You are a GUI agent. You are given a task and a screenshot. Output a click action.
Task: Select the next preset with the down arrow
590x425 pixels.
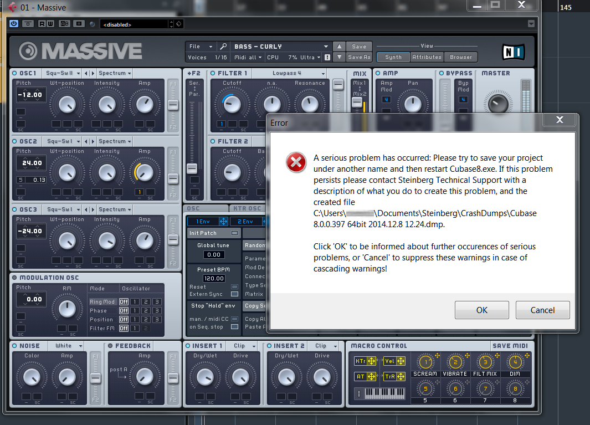pos(339,57)
